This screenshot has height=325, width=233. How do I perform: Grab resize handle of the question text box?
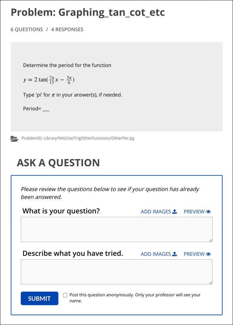tap(211, 240)
